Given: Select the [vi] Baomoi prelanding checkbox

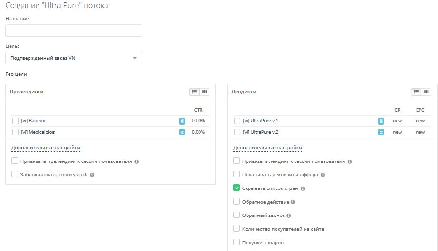Looking at the screenshot, I should 15,121.
